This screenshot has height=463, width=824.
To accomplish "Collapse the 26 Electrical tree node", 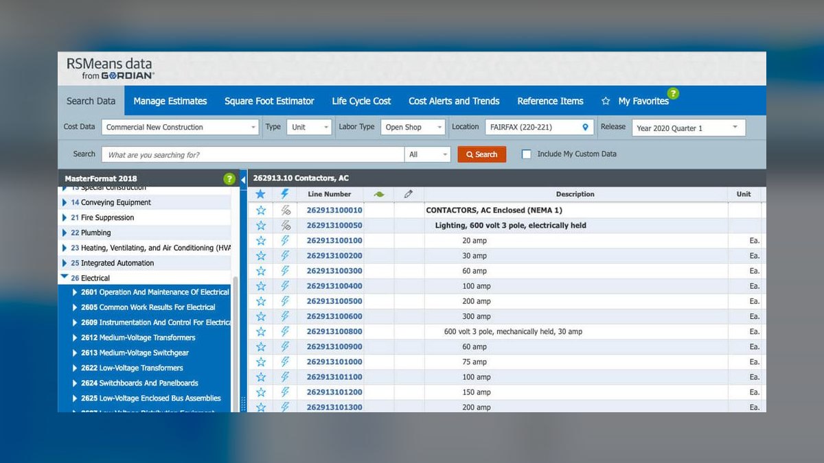I will pyautogui.click(x=65, y=277).
